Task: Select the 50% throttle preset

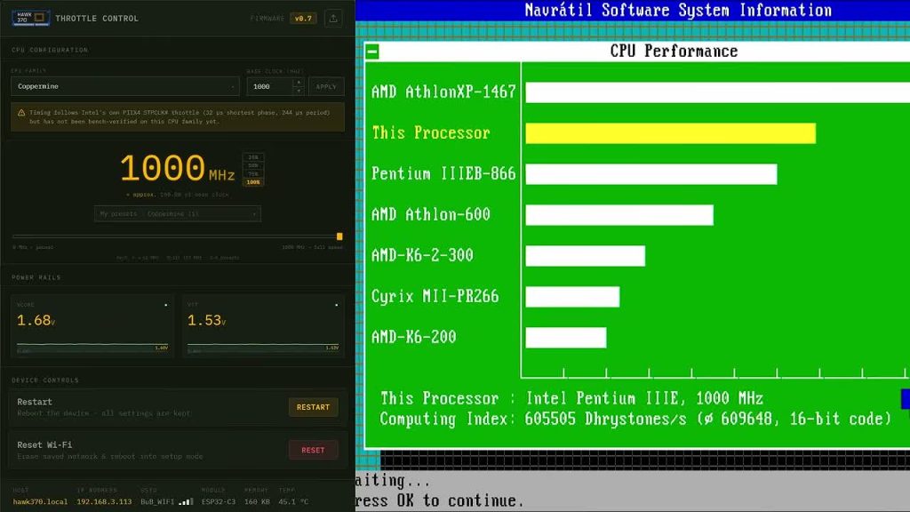Action: [x=253, y=165]
